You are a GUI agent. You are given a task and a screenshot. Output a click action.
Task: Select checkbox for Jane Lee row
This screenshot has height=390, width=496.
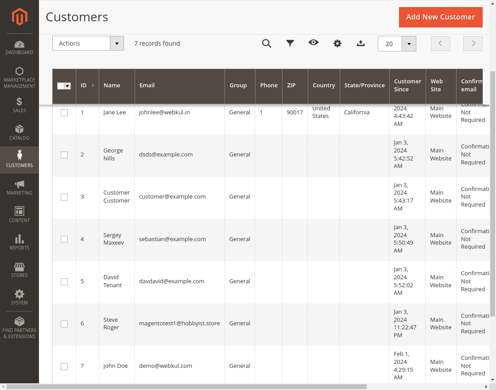64,113
